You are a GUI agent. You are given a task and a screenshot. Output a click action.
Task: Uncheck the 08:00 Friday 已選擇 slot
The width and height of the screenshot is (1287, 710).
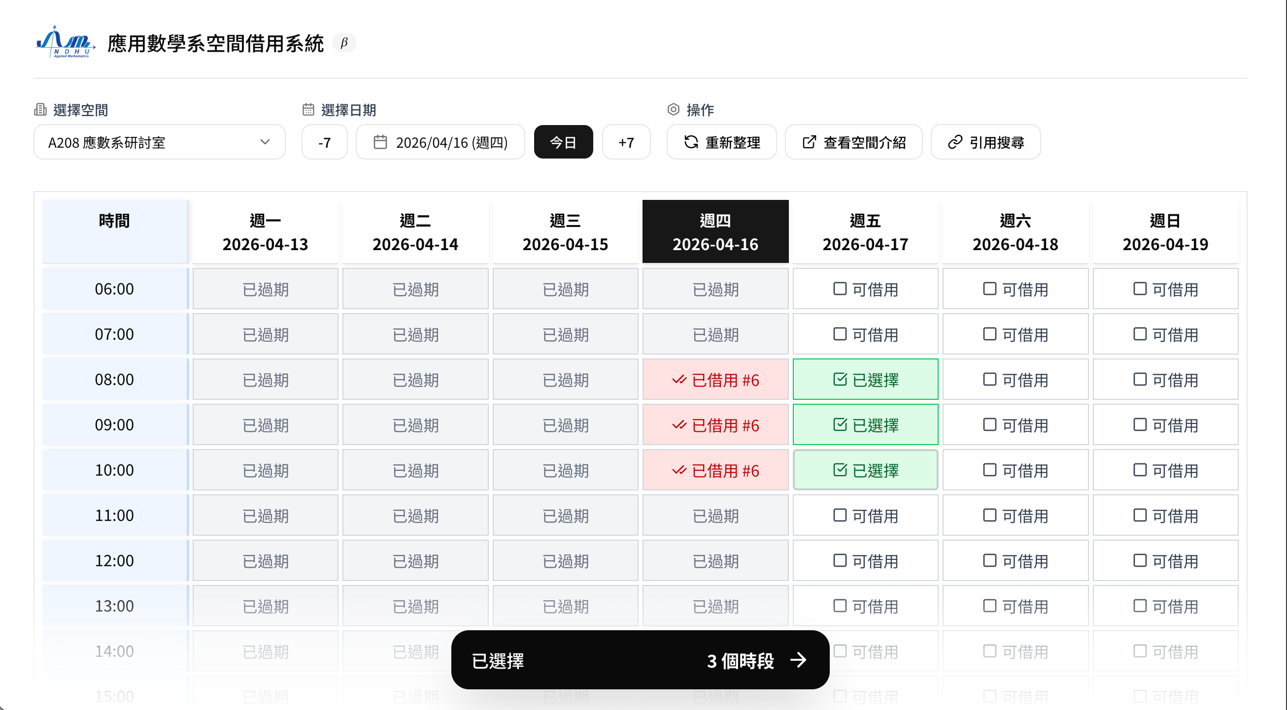(865, 379)
